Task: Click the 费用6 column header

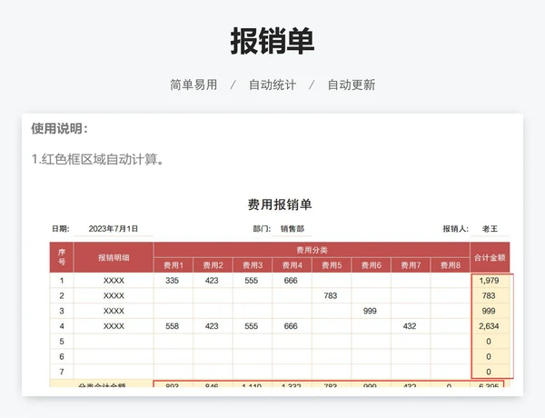Action: [372, 265]
